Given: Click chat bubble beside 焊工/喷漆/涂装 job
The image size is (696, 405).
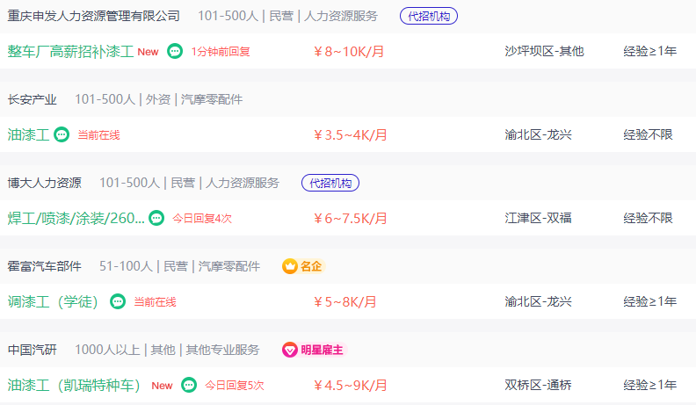Looking at the screenshot, I should [x=156, y=218].
